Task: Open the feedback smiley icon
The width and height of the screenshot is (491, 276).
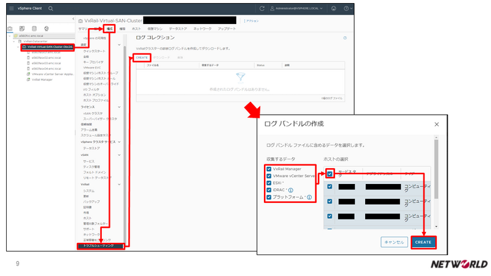Action: coord(334,9)
